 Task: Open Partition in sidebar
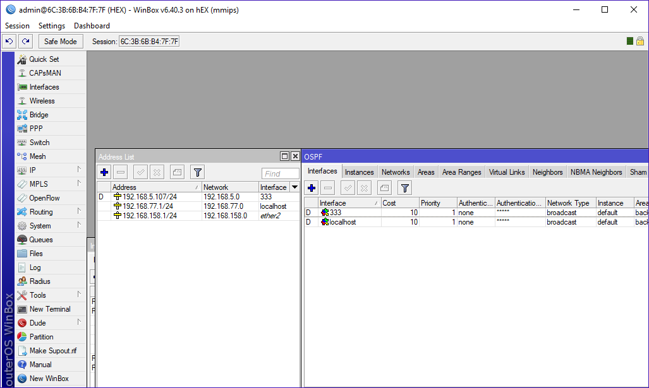(x=51, y=337)
